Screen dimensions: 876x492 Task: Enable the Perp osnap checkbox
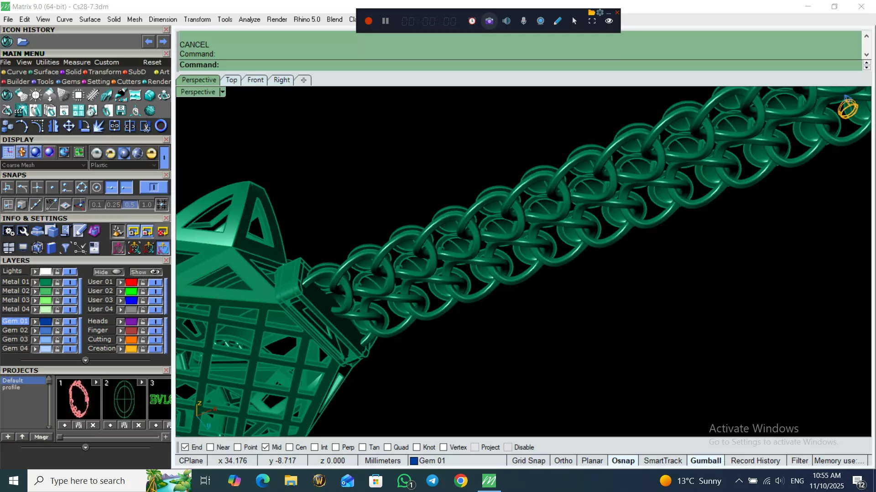335,447
